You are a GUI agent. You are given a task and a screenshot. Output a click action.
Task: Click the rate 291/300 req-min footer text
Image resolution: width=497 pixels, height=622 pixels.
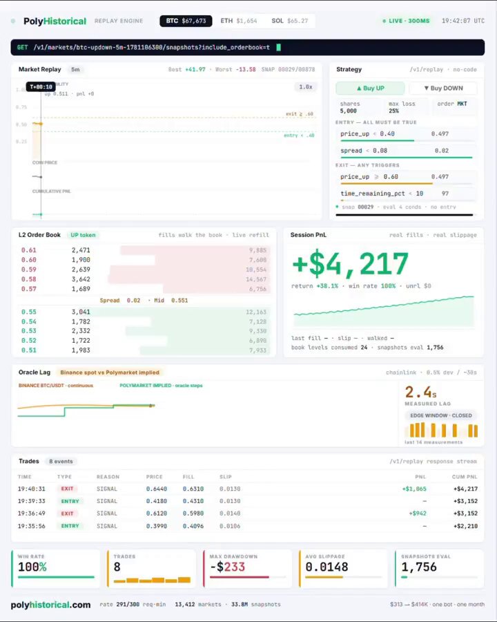click(x=133, y=605)
